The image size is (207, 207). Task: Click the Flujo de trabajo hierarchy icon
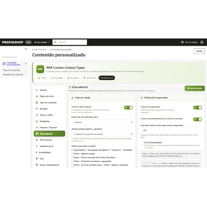point(73,98)
